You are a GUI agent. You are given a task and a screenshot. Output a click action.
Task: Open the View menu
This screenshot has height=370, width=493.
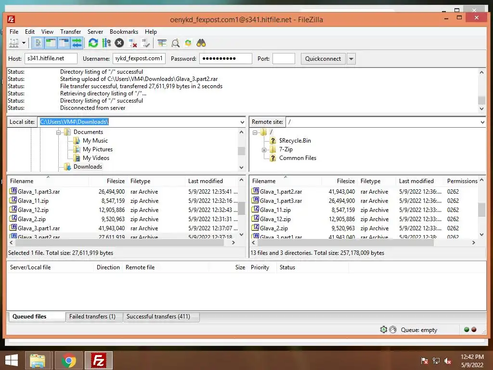[47, 32]
